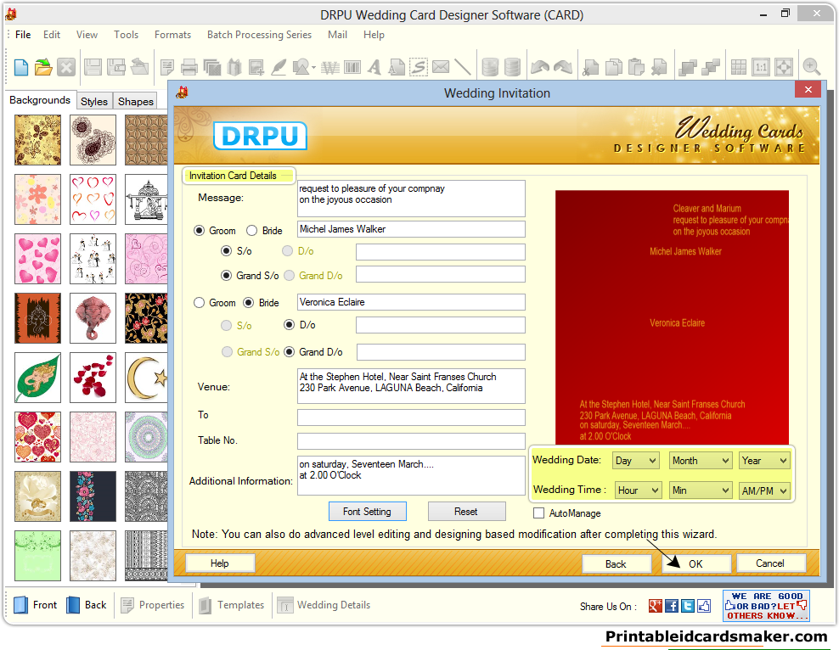This screenshot has width=839, height=650.
Task: Click the 1:1 actual size icon
Action: [761, 67]
